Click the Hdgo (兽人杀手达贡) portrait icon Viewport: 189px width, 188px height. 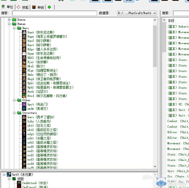24,49
